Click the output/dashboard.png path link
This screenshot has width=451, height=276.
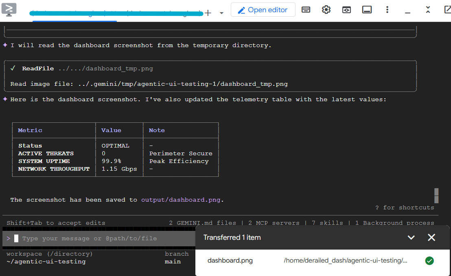[x=182, y=200]
